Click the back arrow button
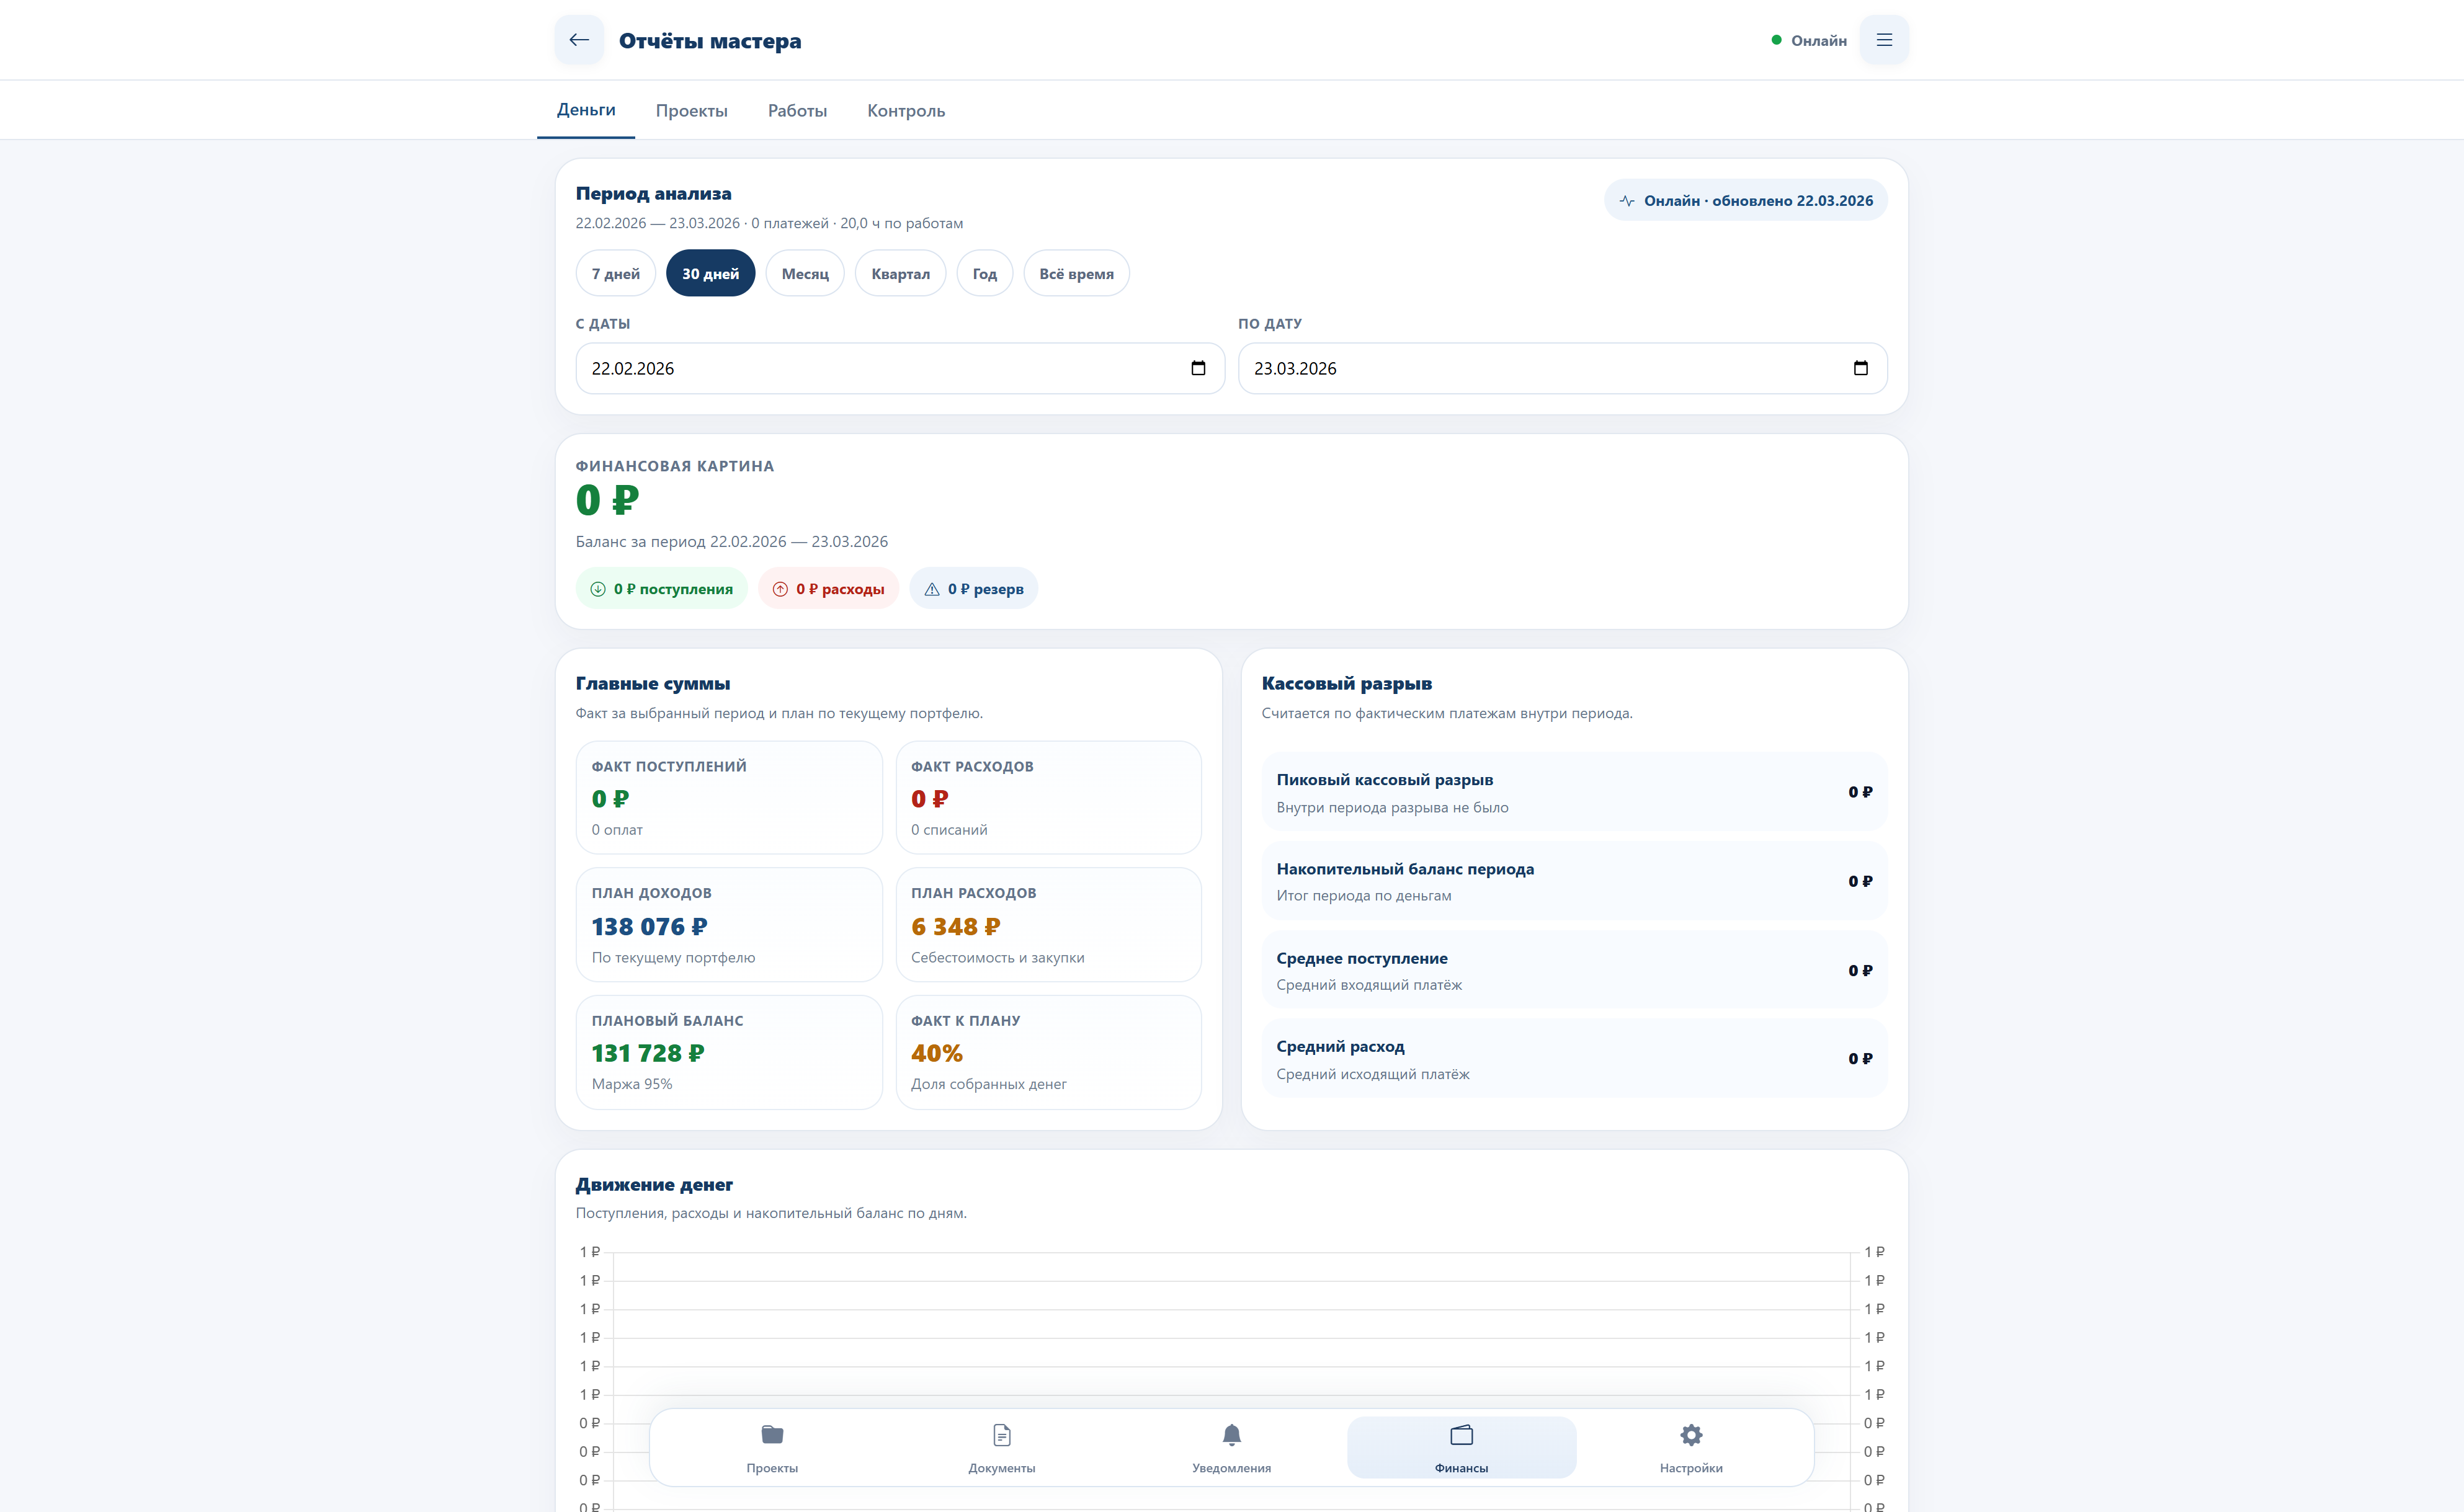The height and width of the screenshot is (1512, 2464). coord(579,40)
